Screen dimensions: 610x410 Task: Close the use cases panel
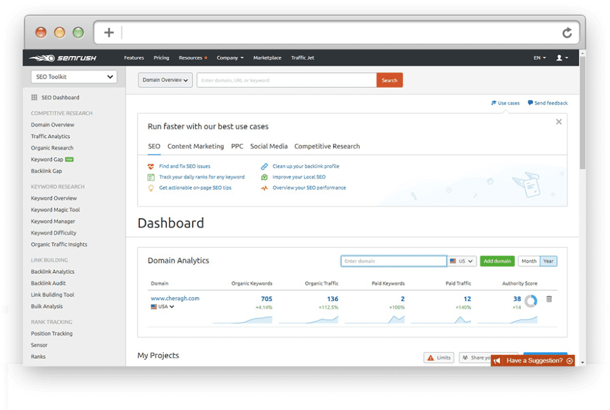[x=558, y=122]
